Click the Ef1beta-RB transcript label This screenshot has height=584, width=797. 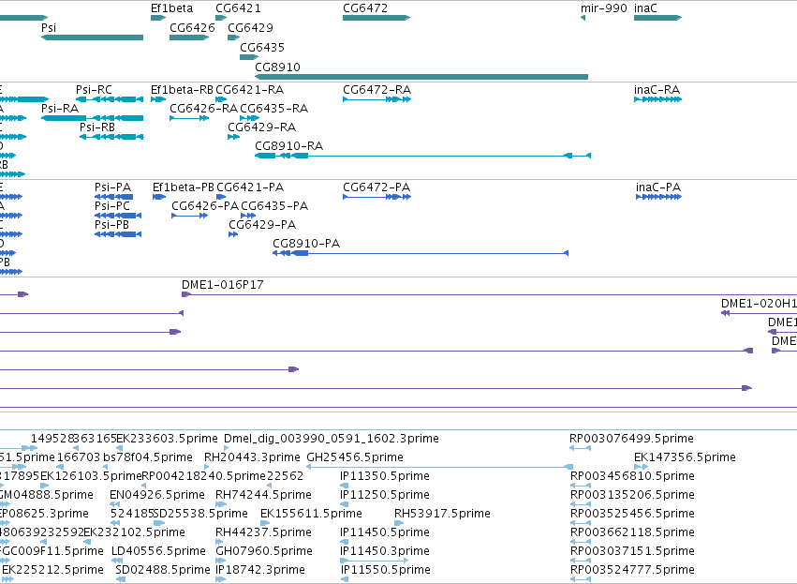point(182,90)
